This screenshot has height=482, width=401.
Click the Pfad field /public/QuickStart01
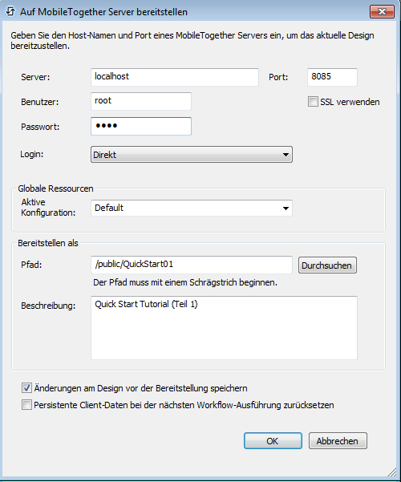[x=191, y=265]
